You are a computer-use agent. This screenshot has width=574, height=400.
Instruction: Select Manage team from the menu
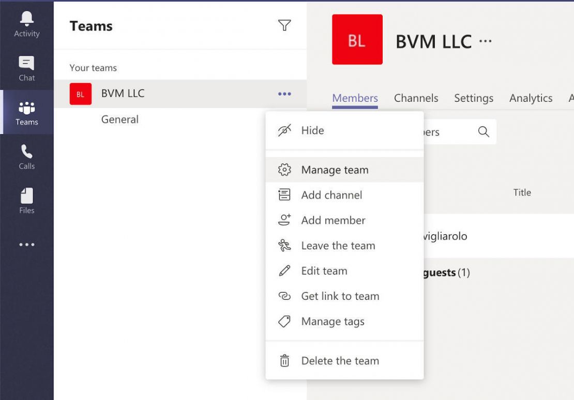335,169
